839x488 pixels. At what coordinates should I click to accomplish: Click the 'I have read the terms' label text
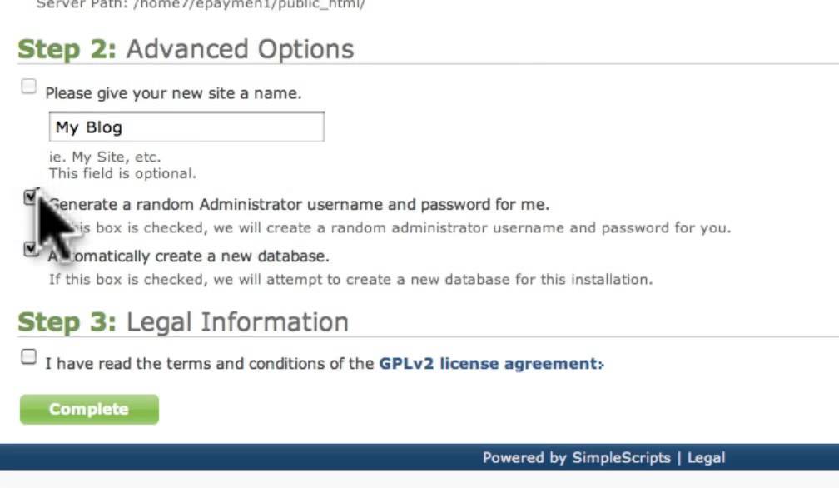(x=210, y=364)
